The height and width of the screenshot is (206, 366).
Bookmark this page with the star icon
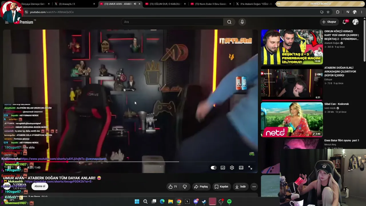[x=328, y=12]
